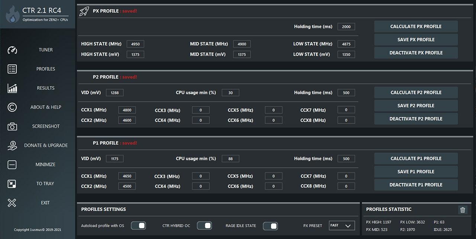Open RESULTS using the bar chart icon
476x239 pixels.
[12, 88]
